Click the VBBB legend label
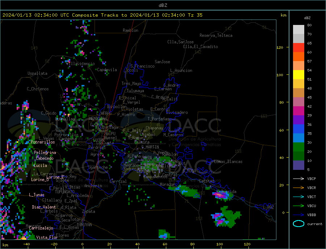 pos(312,215)
